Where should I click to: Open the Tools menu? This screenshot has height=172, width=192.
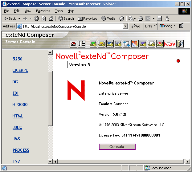click(x=59, y=11)
